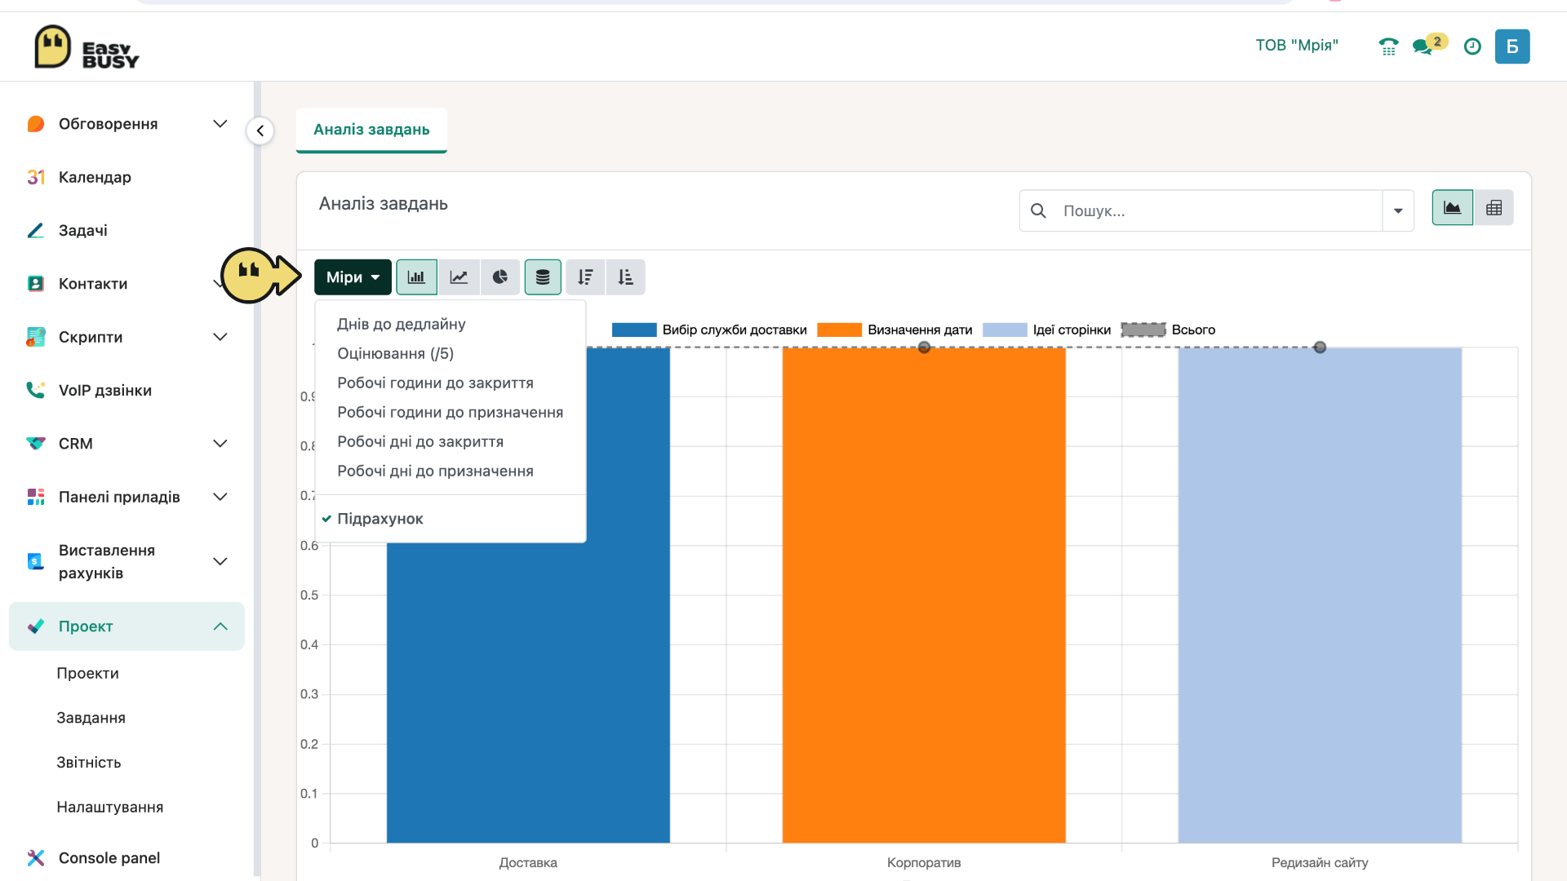Sort bars in ascending order

[x=625, y=277]
